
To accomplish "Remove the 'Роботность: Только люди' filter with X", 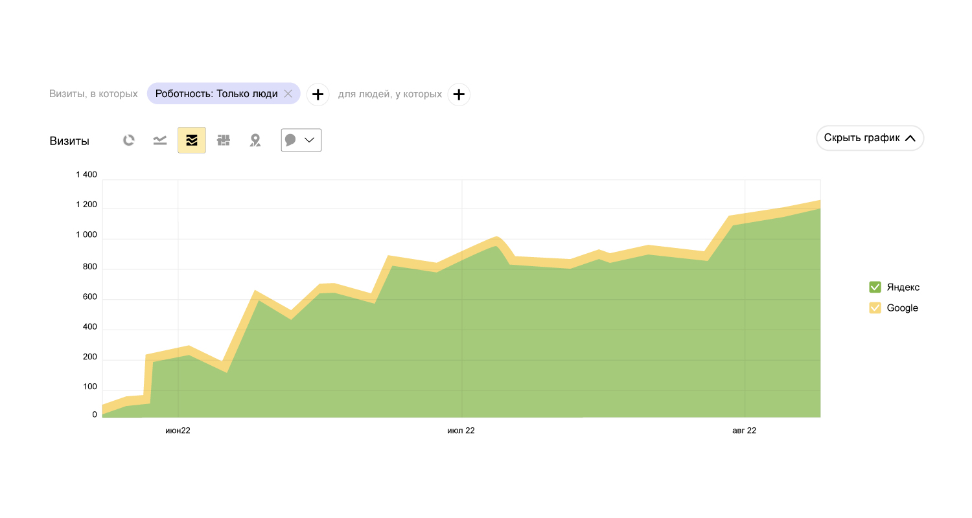I will click(x=288, y=94).
